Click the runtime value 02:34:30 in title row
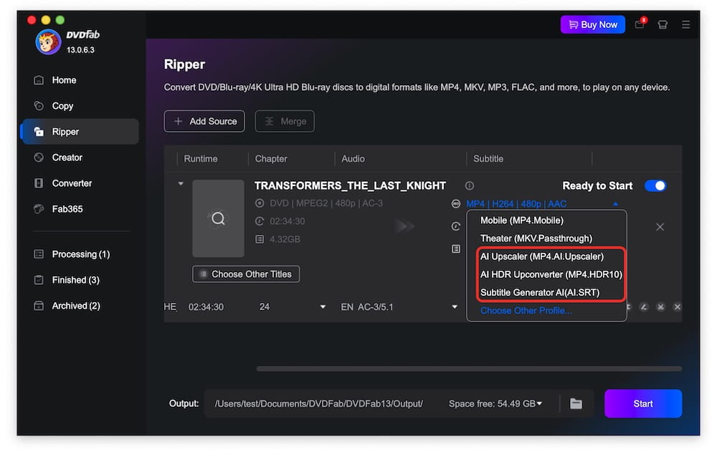 point(206,307)
